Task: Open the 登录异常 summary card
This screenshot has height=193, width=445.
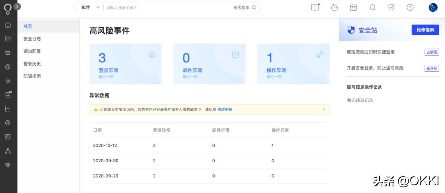Action: pyautogui.click(x=125, y=64)
